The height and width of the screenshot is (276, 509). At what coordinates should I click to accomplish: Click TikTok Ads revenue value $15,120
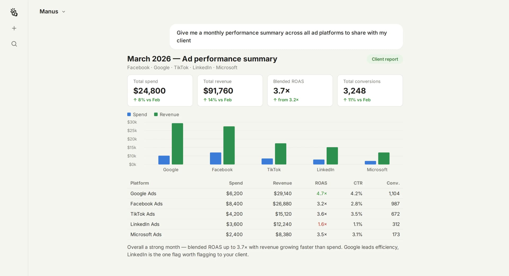point(283,214)
